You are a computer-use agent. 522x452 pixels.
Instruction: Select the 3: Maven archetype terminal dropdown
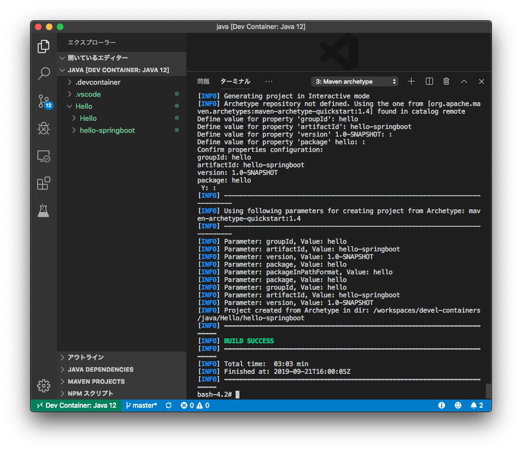point(355,81)
